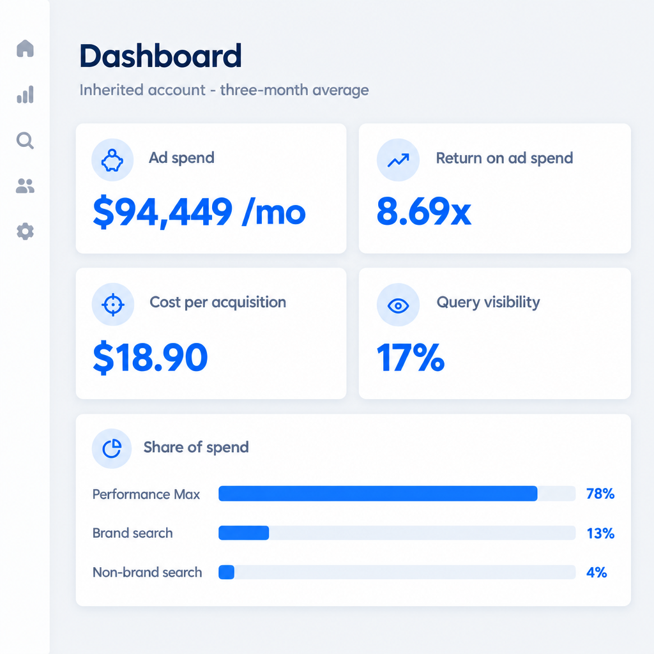Screen dimensions: 654x654
Task: Click the 'Brand search' row label
Action: (133, 533)
